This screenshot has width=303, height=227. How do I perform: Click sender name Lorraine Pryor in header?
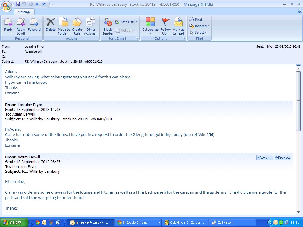pyautogui.click(x=35, y=46)
